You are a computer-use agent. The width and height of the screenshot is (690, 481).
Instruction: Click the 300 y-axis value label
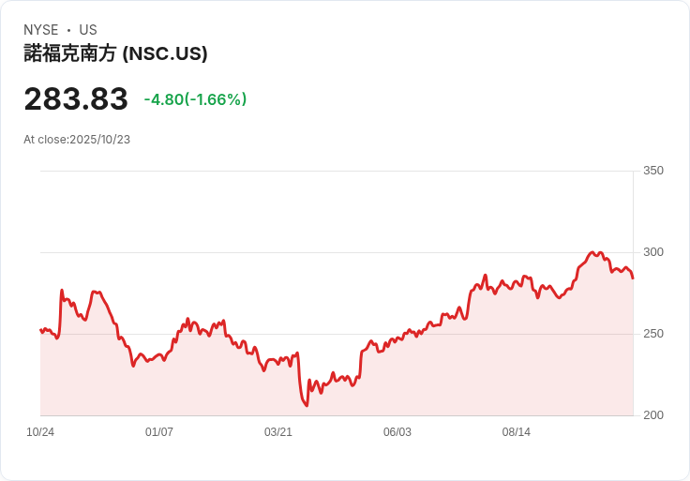(x=653, y=252)
